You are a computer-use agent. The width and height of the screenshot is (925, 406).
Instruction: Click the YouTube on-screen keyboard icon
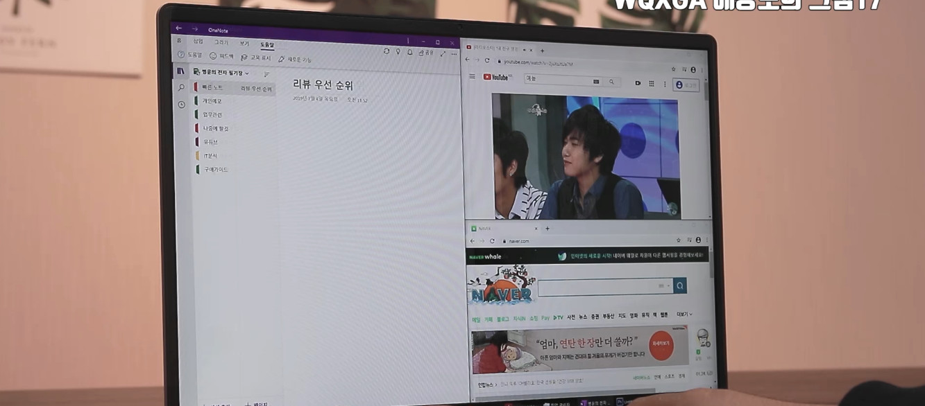pos(596,82)
